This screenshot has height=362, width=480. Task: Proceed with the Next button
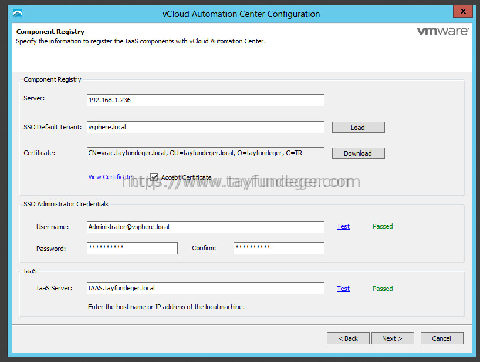[x=393, y=338]
